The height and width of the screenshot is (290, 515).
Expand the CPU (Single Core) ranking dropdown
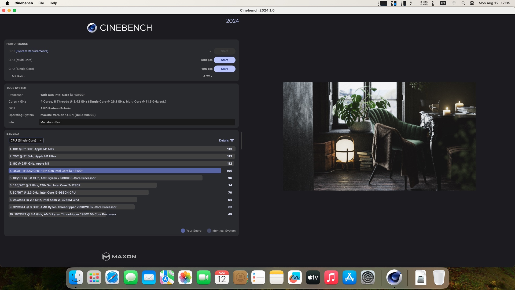(x=26, y=140)
